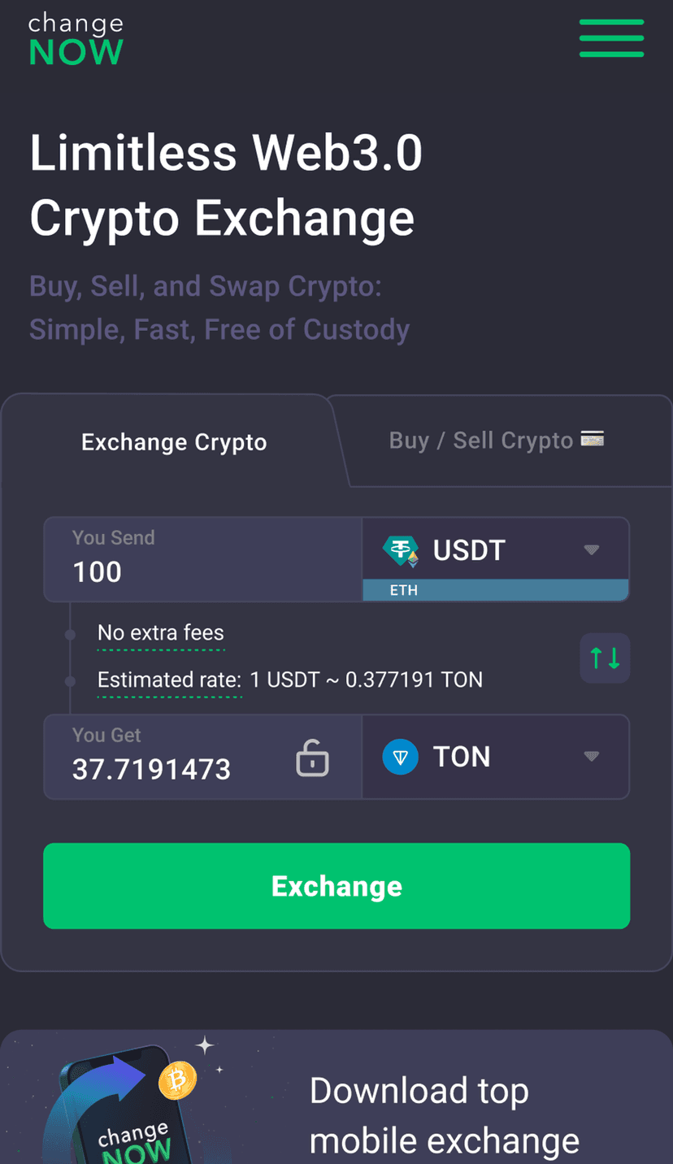Toggle the fixed rate lock icon
The width and height of the screenshot is (673, 1164).
(312, 758)
